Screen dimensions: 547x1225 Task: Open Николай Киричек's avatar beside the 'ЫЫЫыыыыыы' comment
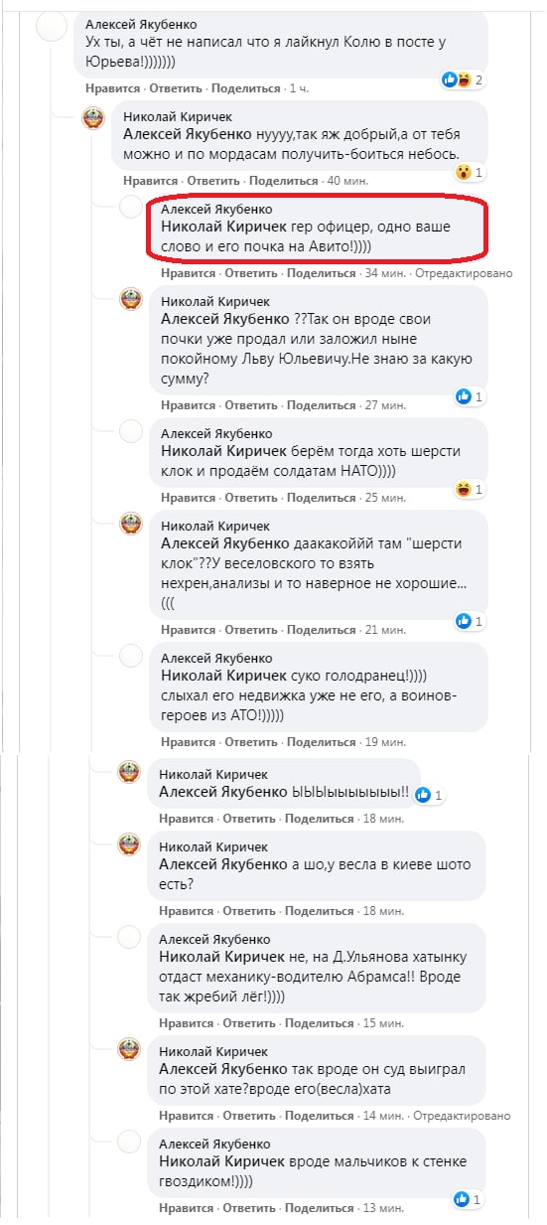(131, 772)
